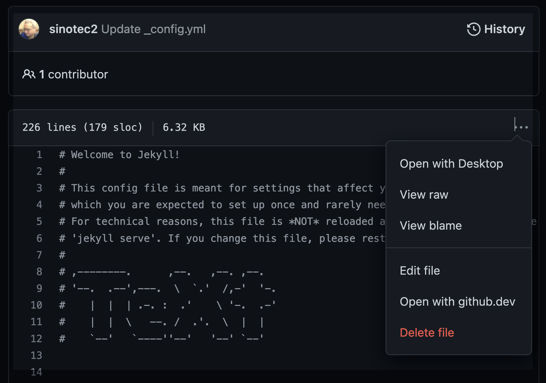The height and width of the screenshot is (383, 546).
Task: Open the sinotec2 profile link
Action: click(73, 29)
